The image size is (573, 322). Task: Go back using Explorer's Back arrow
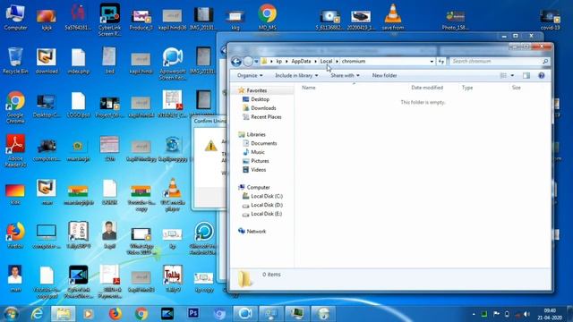click(x=236, y=62)
